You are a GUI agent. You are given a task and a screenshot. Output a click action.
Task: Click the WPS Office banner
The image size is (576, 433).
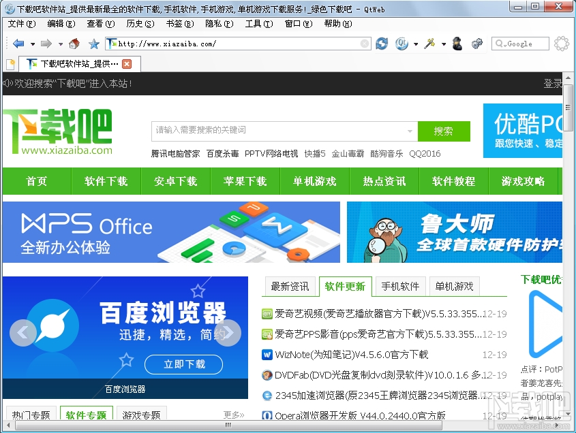(171, 232)
